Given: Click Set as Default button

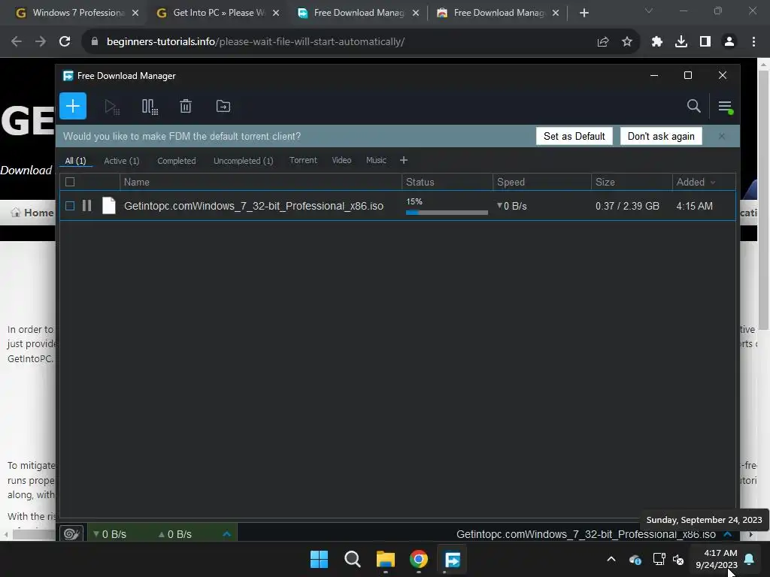Looking at the screenshot, I should pyautogui.click(x=574, y=137).
